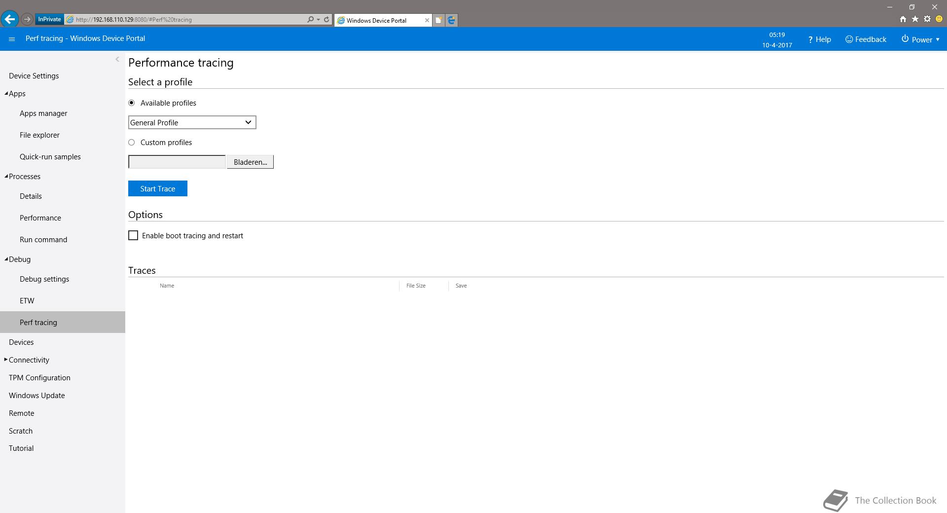Click the browser back arrow button
The width and height of the screenshot is (947, 513).
10,19
